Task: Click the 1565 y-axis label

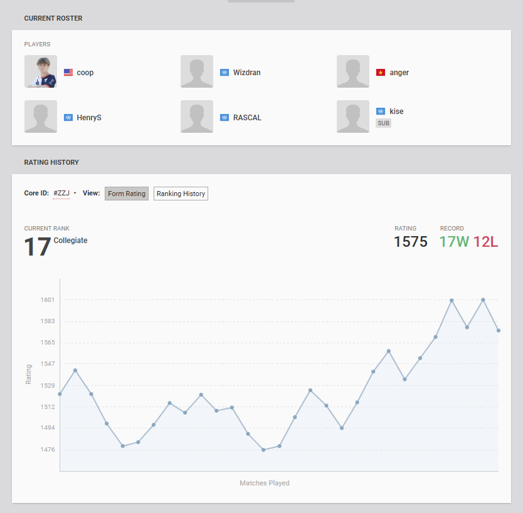Action: [48, 343]
